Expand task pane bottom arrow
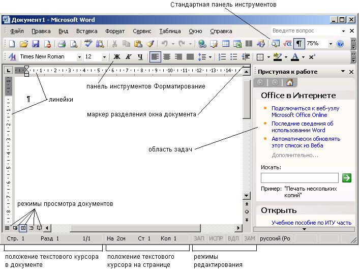 (304, 229)
